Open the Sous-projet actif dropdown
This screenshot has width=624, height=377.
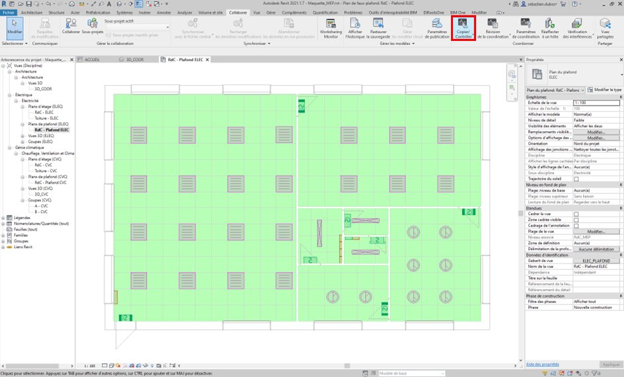[x=137, y=26]
